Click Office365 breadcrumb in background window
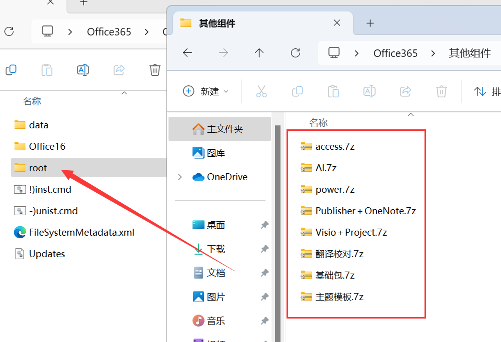Screen dimensions: 501x342 pos(109,32)
